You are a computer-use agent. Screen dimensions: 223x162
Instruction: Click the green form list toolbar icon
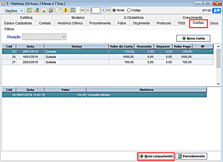(29, 10)
